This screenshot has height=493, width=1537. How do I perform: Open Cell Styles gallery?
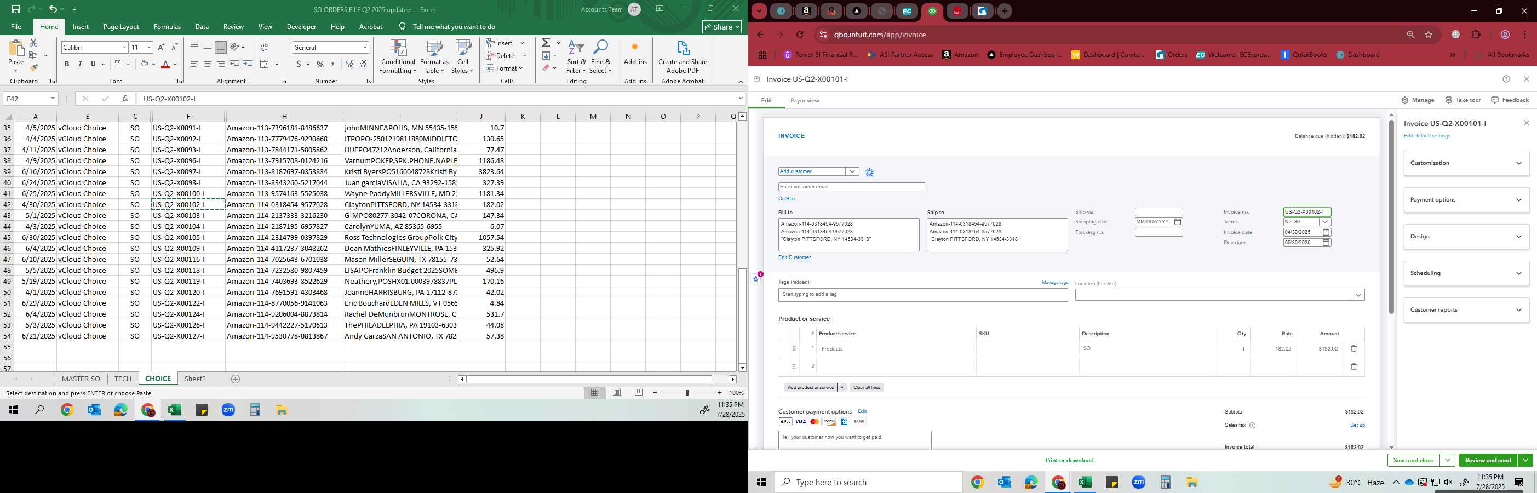click(x=462, y=58)
